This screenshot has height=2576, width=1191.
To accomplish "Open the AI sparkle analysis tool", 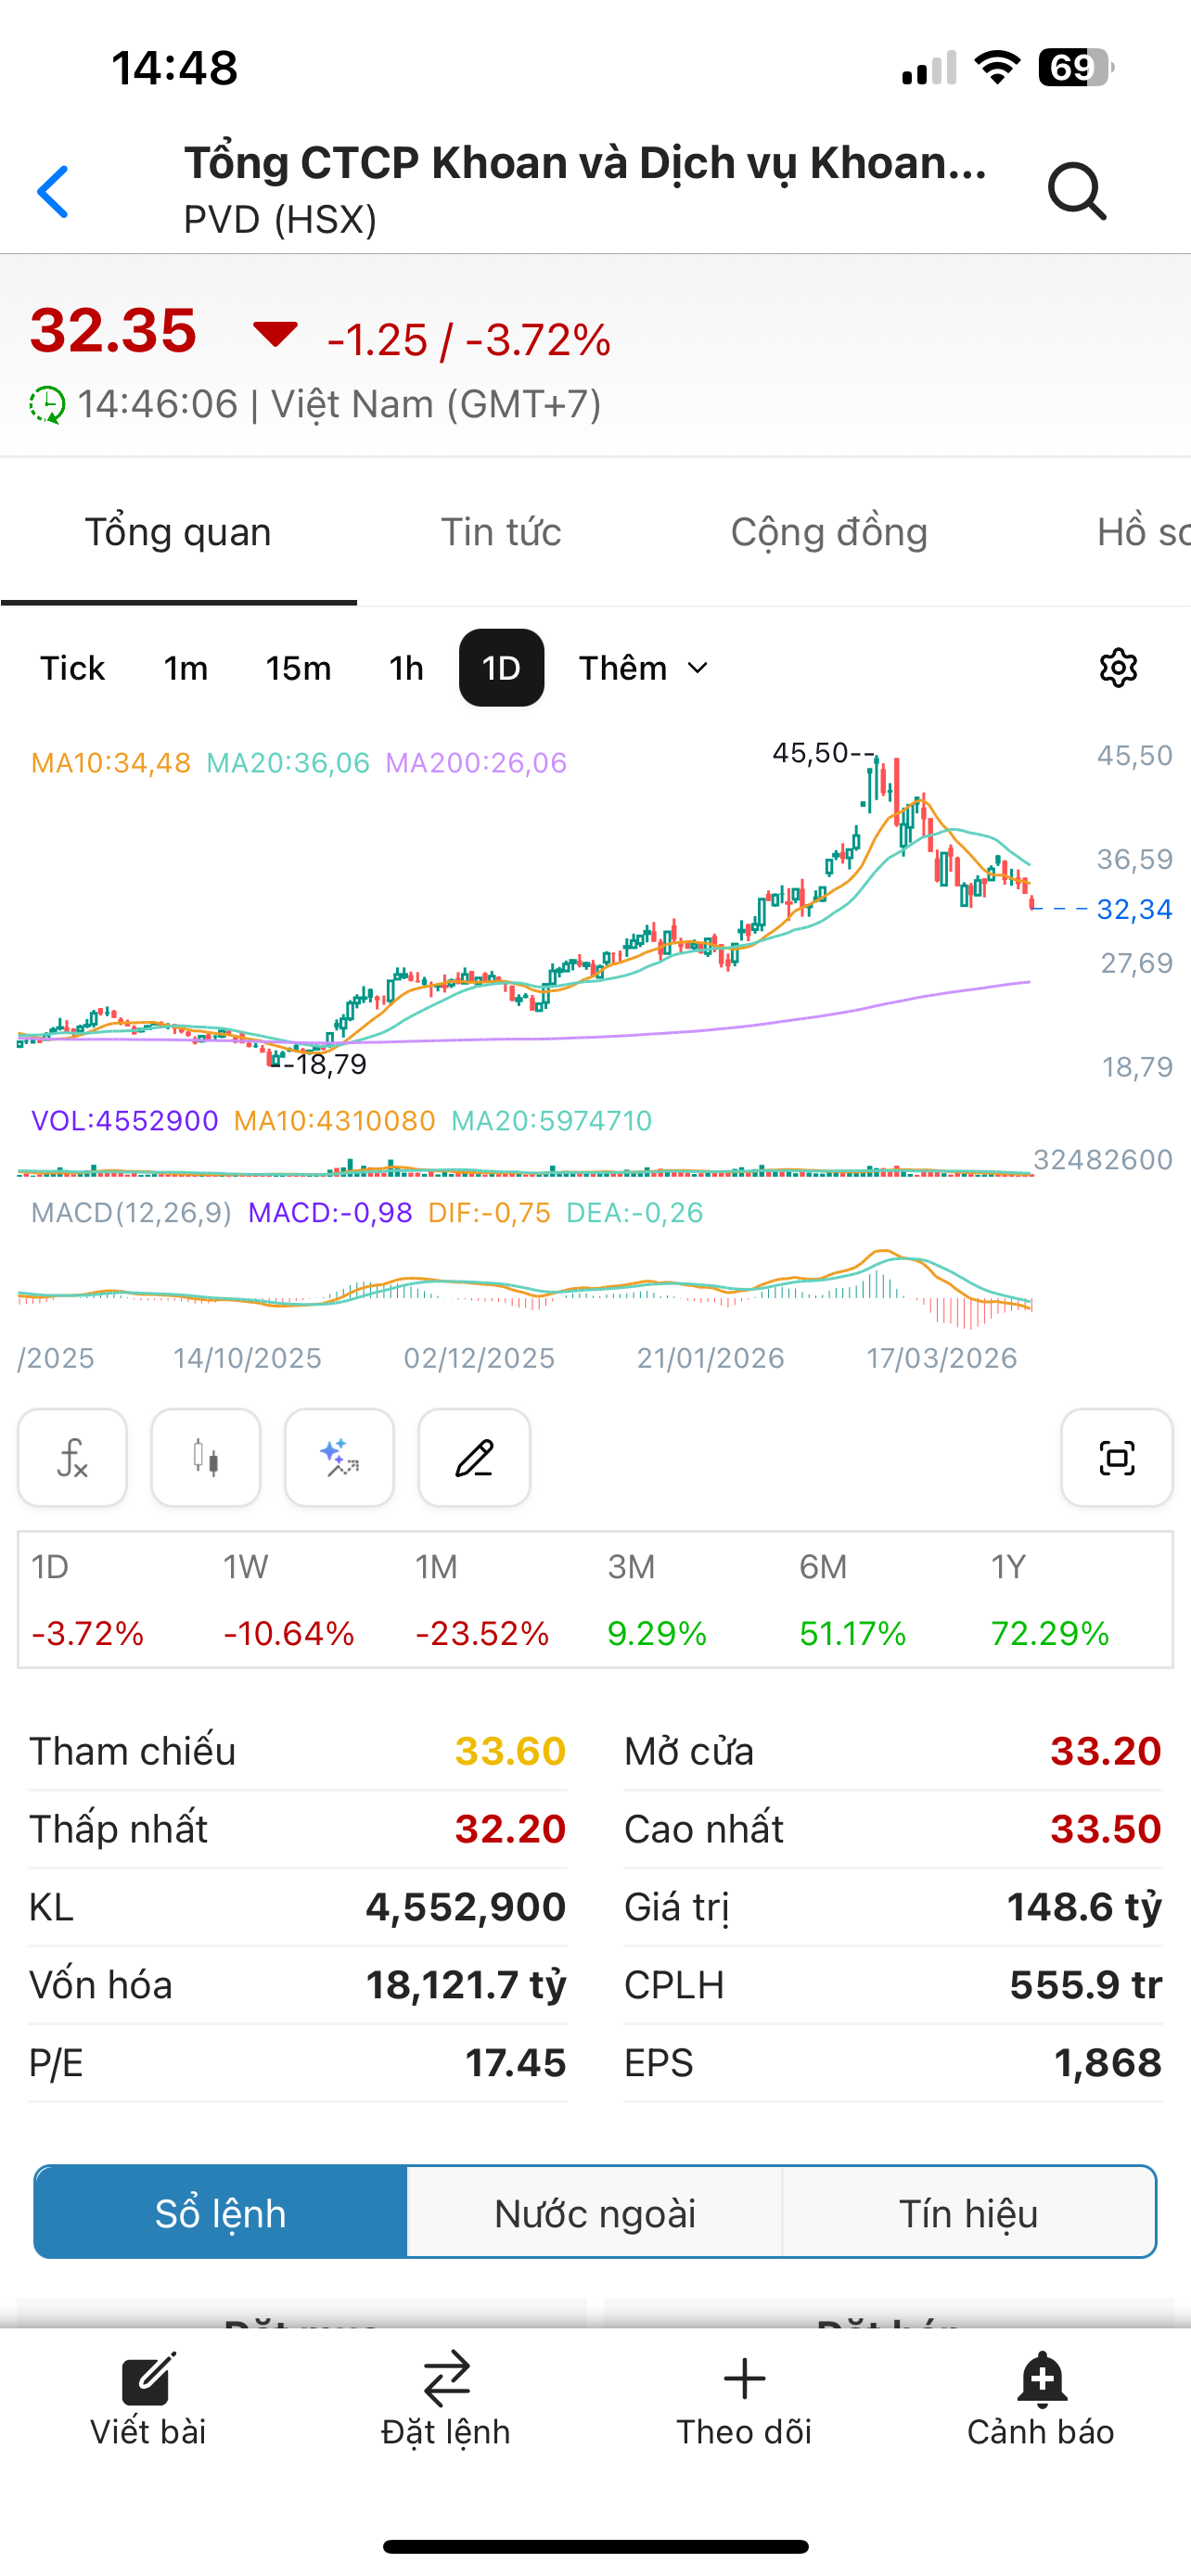I will [x=339, y=1457].
